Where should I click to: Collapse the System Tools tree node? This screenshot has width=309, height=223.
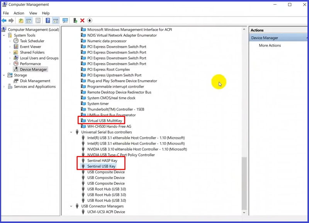4,35
